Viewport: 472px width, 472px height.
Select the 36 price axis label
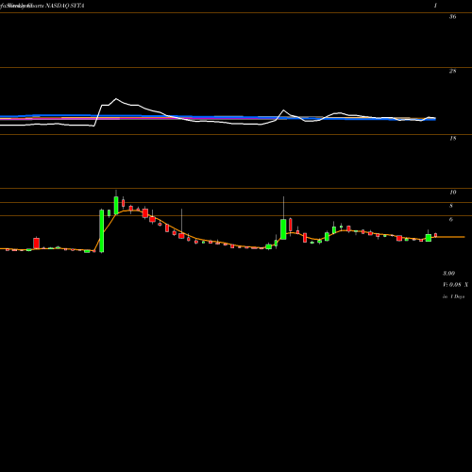pyautogui.click(x=452, y=17)
